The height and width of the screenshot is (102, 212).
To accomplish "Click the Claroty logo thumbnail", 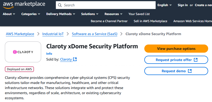I will [23, 52].
